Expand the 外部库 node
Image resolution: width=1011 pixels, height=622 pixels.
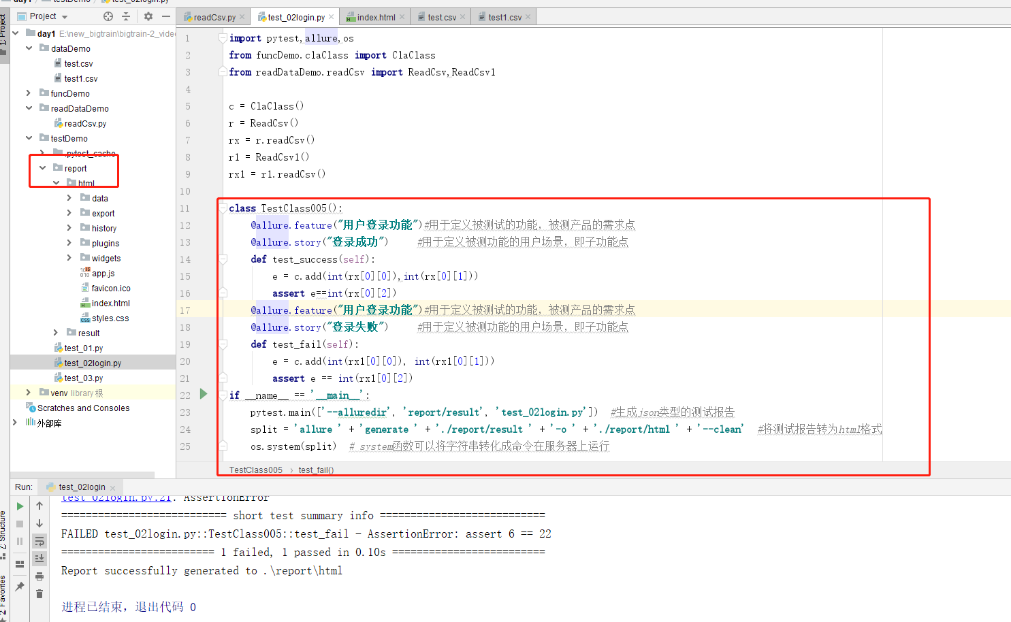[x=16, y=423]
